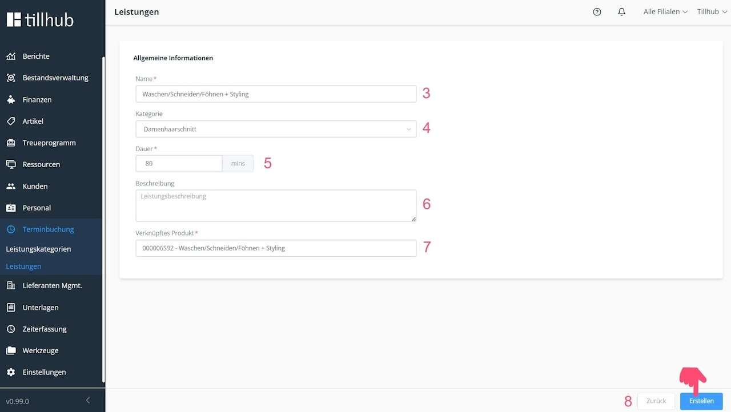Click the Leistungen page title

click(136, 12)
